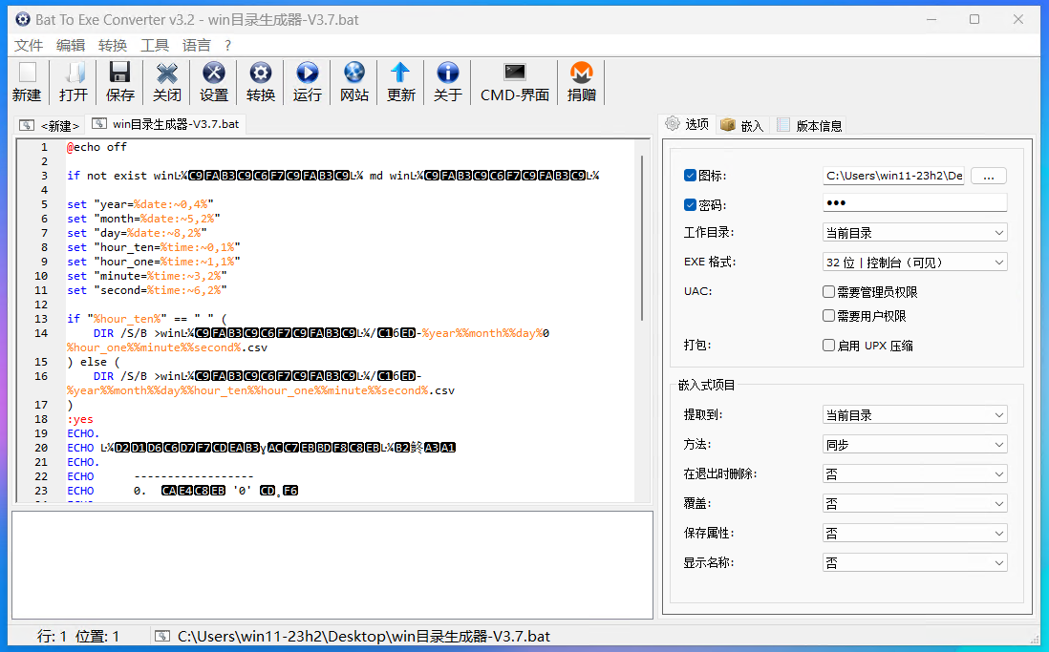This screenshot has height=652, width=1049.
Task: Enable 启用 UPX 压缩 checkbox
Action: 829,345
